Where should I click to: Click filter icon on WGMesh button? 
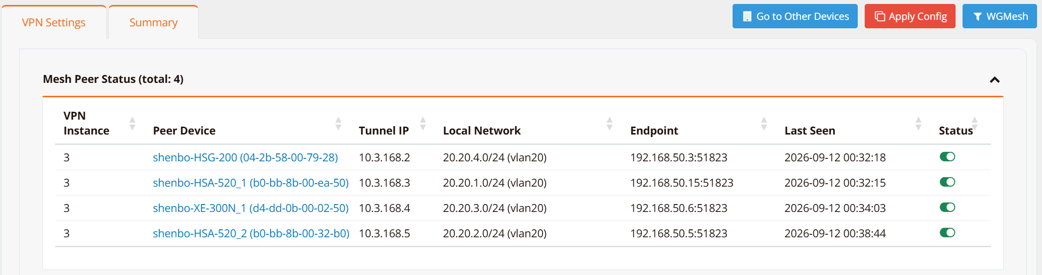(x=977, y=17)
